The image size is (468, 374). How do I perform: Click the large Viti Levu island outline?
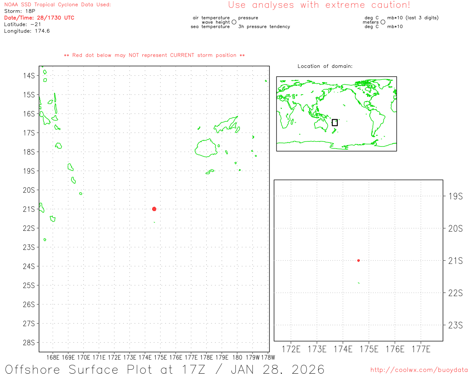[x=206, y=148]
